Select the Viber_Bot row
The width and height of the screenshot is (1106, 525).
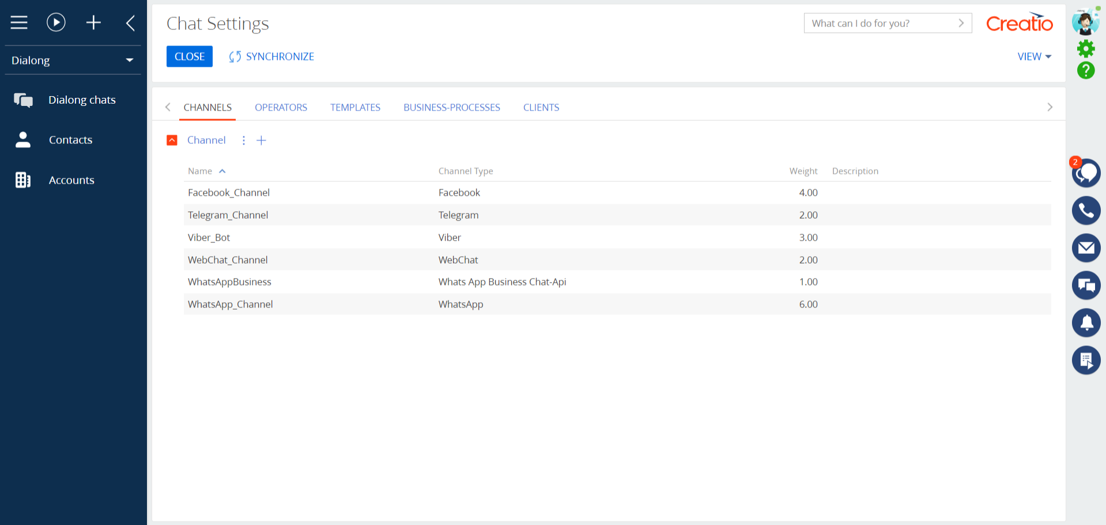pos(617,237)
